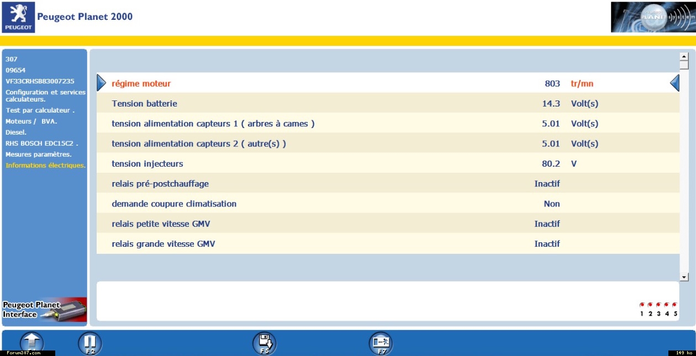Select tension alimentation capteurs 1 row

388,124
